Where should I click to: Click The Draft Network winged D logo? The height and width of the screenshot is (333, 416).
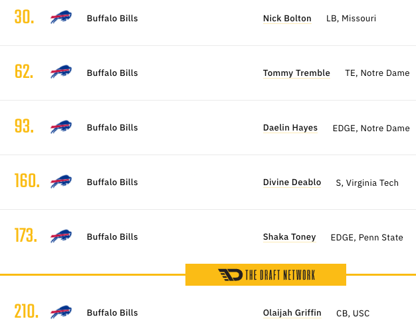[x=231, y=275]
